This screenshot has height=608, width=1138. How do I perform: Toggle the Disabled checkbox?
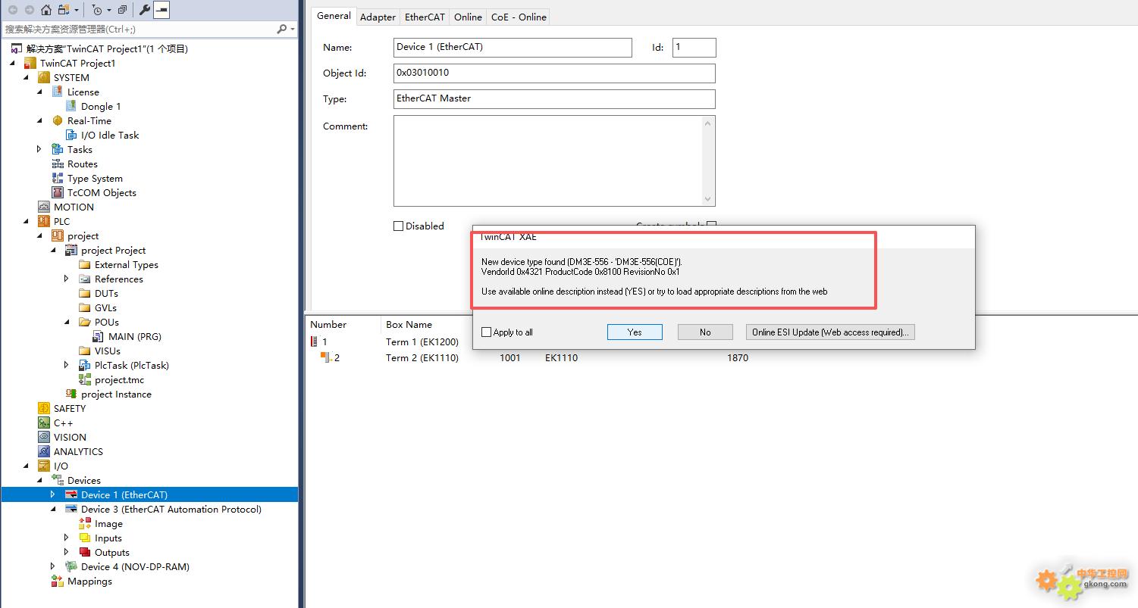tap(399, 226)
